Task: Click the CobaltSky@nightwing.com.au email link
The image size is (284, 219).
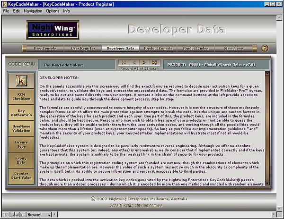Action: tap(136, 205)
